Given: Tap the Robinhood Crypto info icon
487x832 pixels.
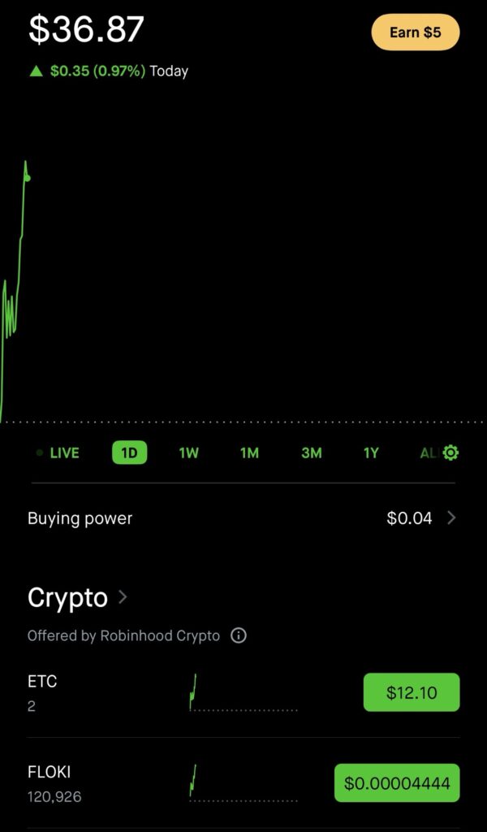Looking at the screenshot, I should coord(239,635).
